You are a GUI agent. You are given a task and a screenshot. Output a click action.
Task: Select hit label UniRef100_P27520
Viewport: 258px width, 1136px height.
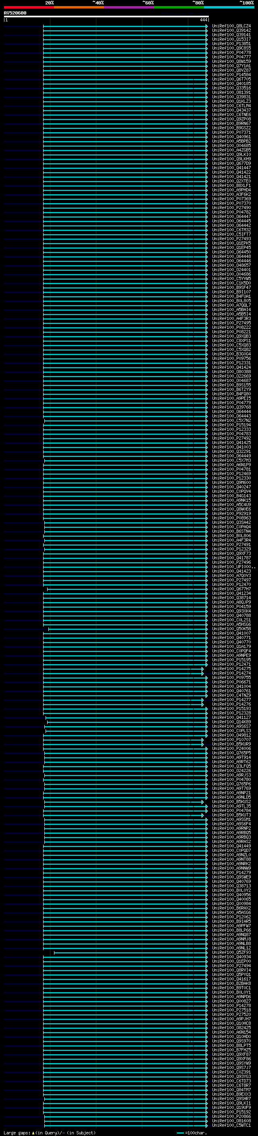231,1014
